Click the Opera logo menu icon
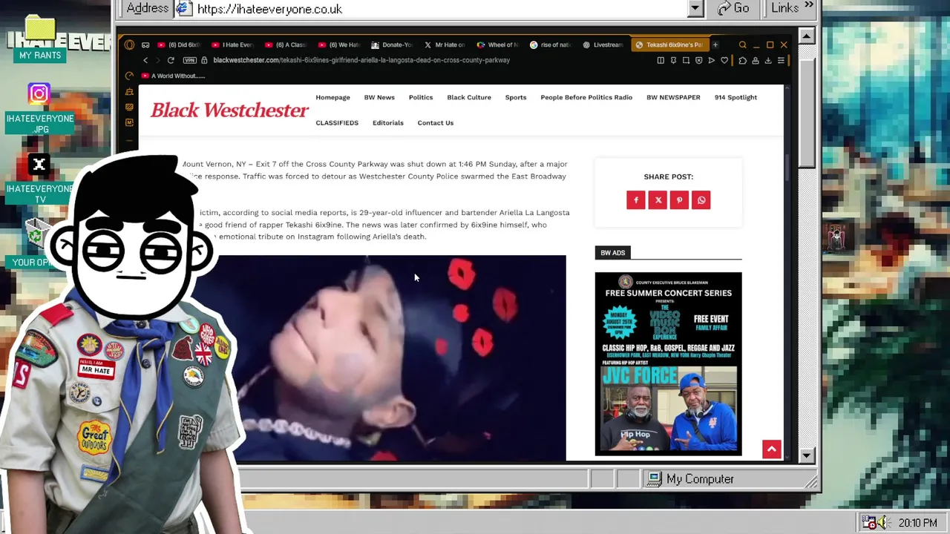 [x=129, y=44]
